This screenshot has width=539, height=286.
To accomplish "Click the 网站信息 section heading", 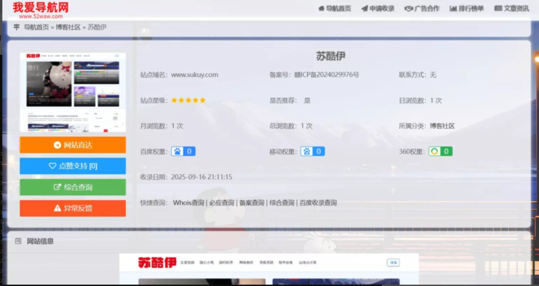I will pos(40,241).
